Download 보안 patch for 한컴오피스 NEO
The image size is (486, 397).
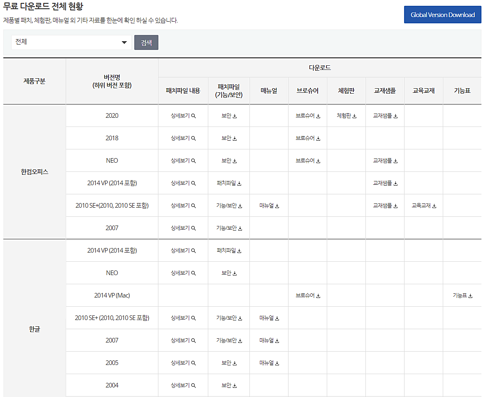click(x=229, y=161)
